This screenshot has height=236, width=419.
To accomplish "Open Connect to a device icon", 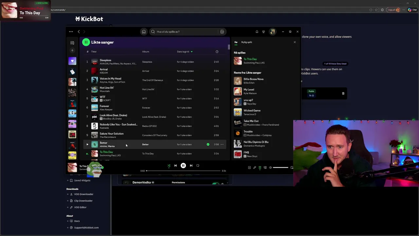I will pyautogui.click(x=265, y=167).
